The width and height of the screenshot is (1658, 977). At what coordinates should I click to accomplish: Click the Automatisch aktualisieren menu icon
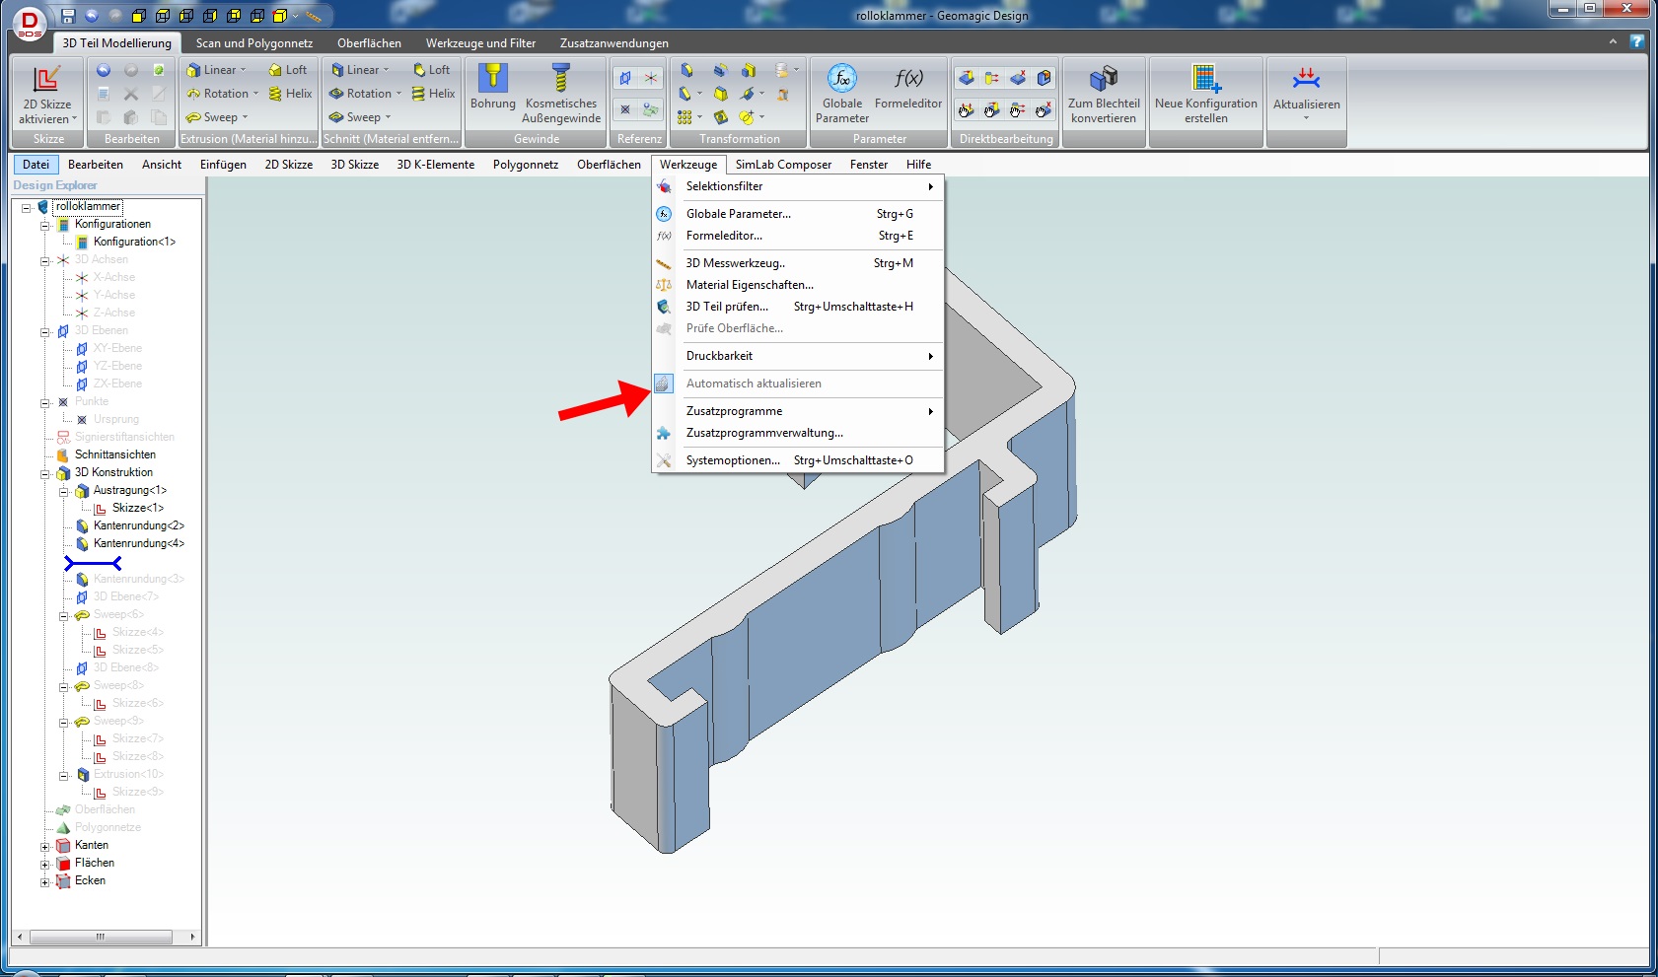click(x=664, y=384)
